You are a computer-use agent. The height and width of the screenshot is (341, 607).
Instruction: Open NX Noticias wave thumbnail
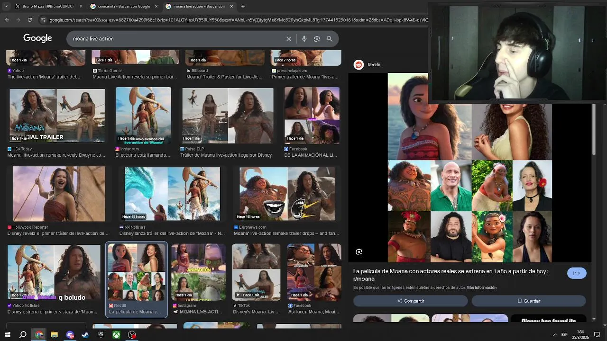coord(172,194)
